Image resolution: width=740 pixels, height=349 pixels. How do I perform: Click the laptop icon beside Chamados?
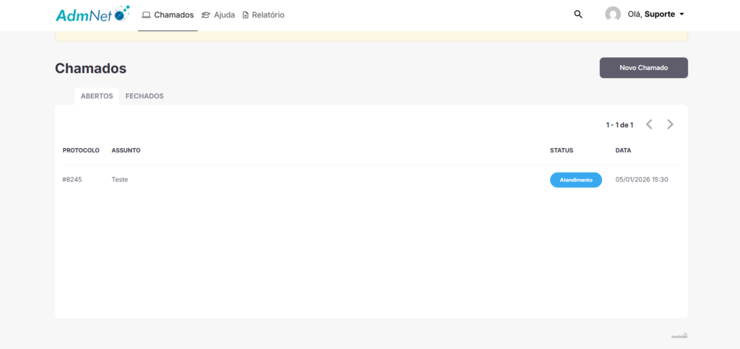pos(146,15)
